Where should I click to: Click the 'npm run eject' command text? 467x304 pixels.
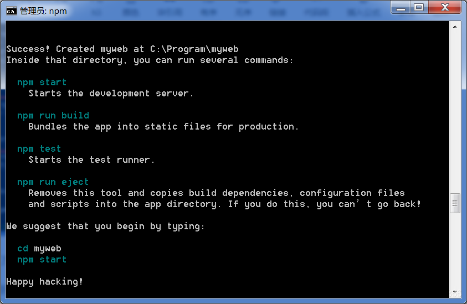coord(53,182)
